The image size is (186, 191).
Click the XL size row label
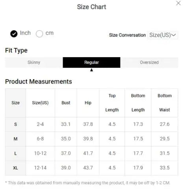[x=15, y=168]
